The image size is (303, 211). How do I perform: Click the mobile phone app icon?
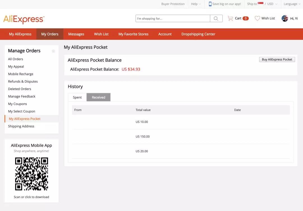[x=210, y=4]
